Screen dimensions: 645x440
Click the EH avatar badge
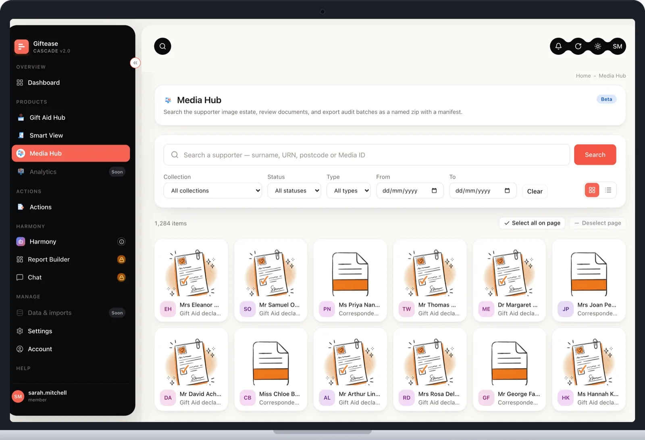click(168, 309)
